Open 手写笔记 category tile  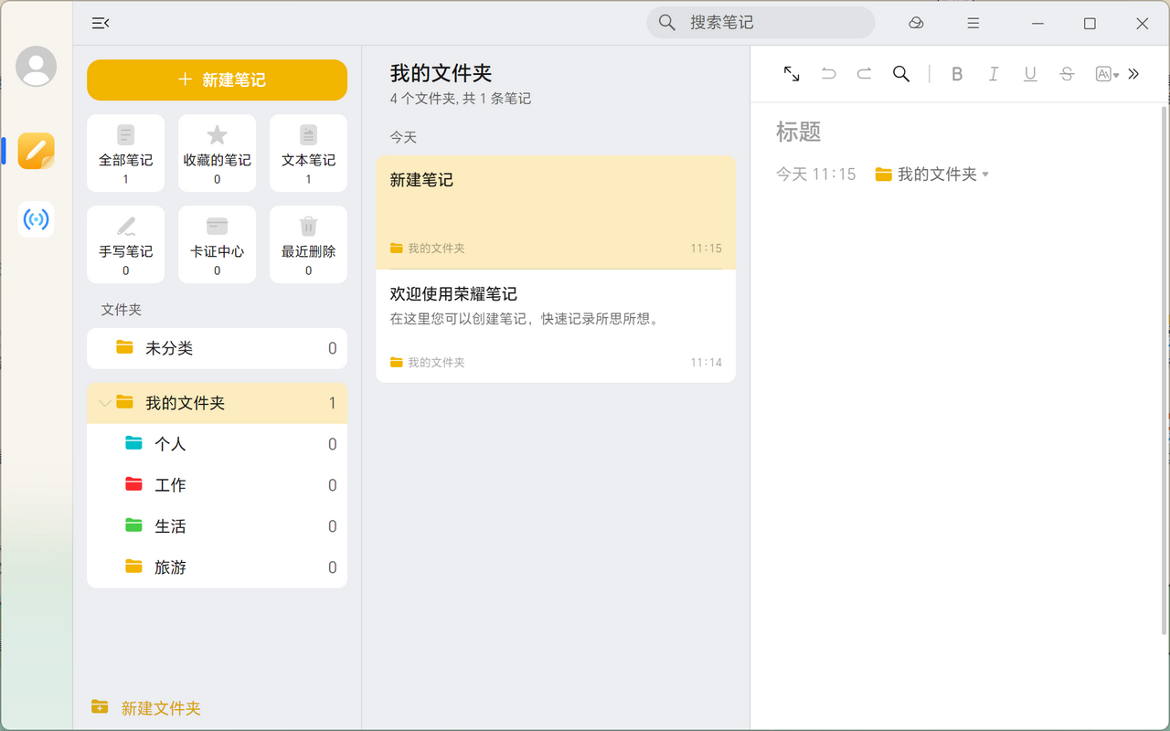[126, 244]
